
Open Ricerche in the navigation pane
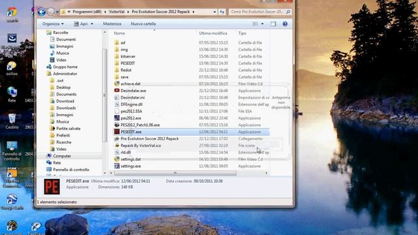click(x=64, y=142)
